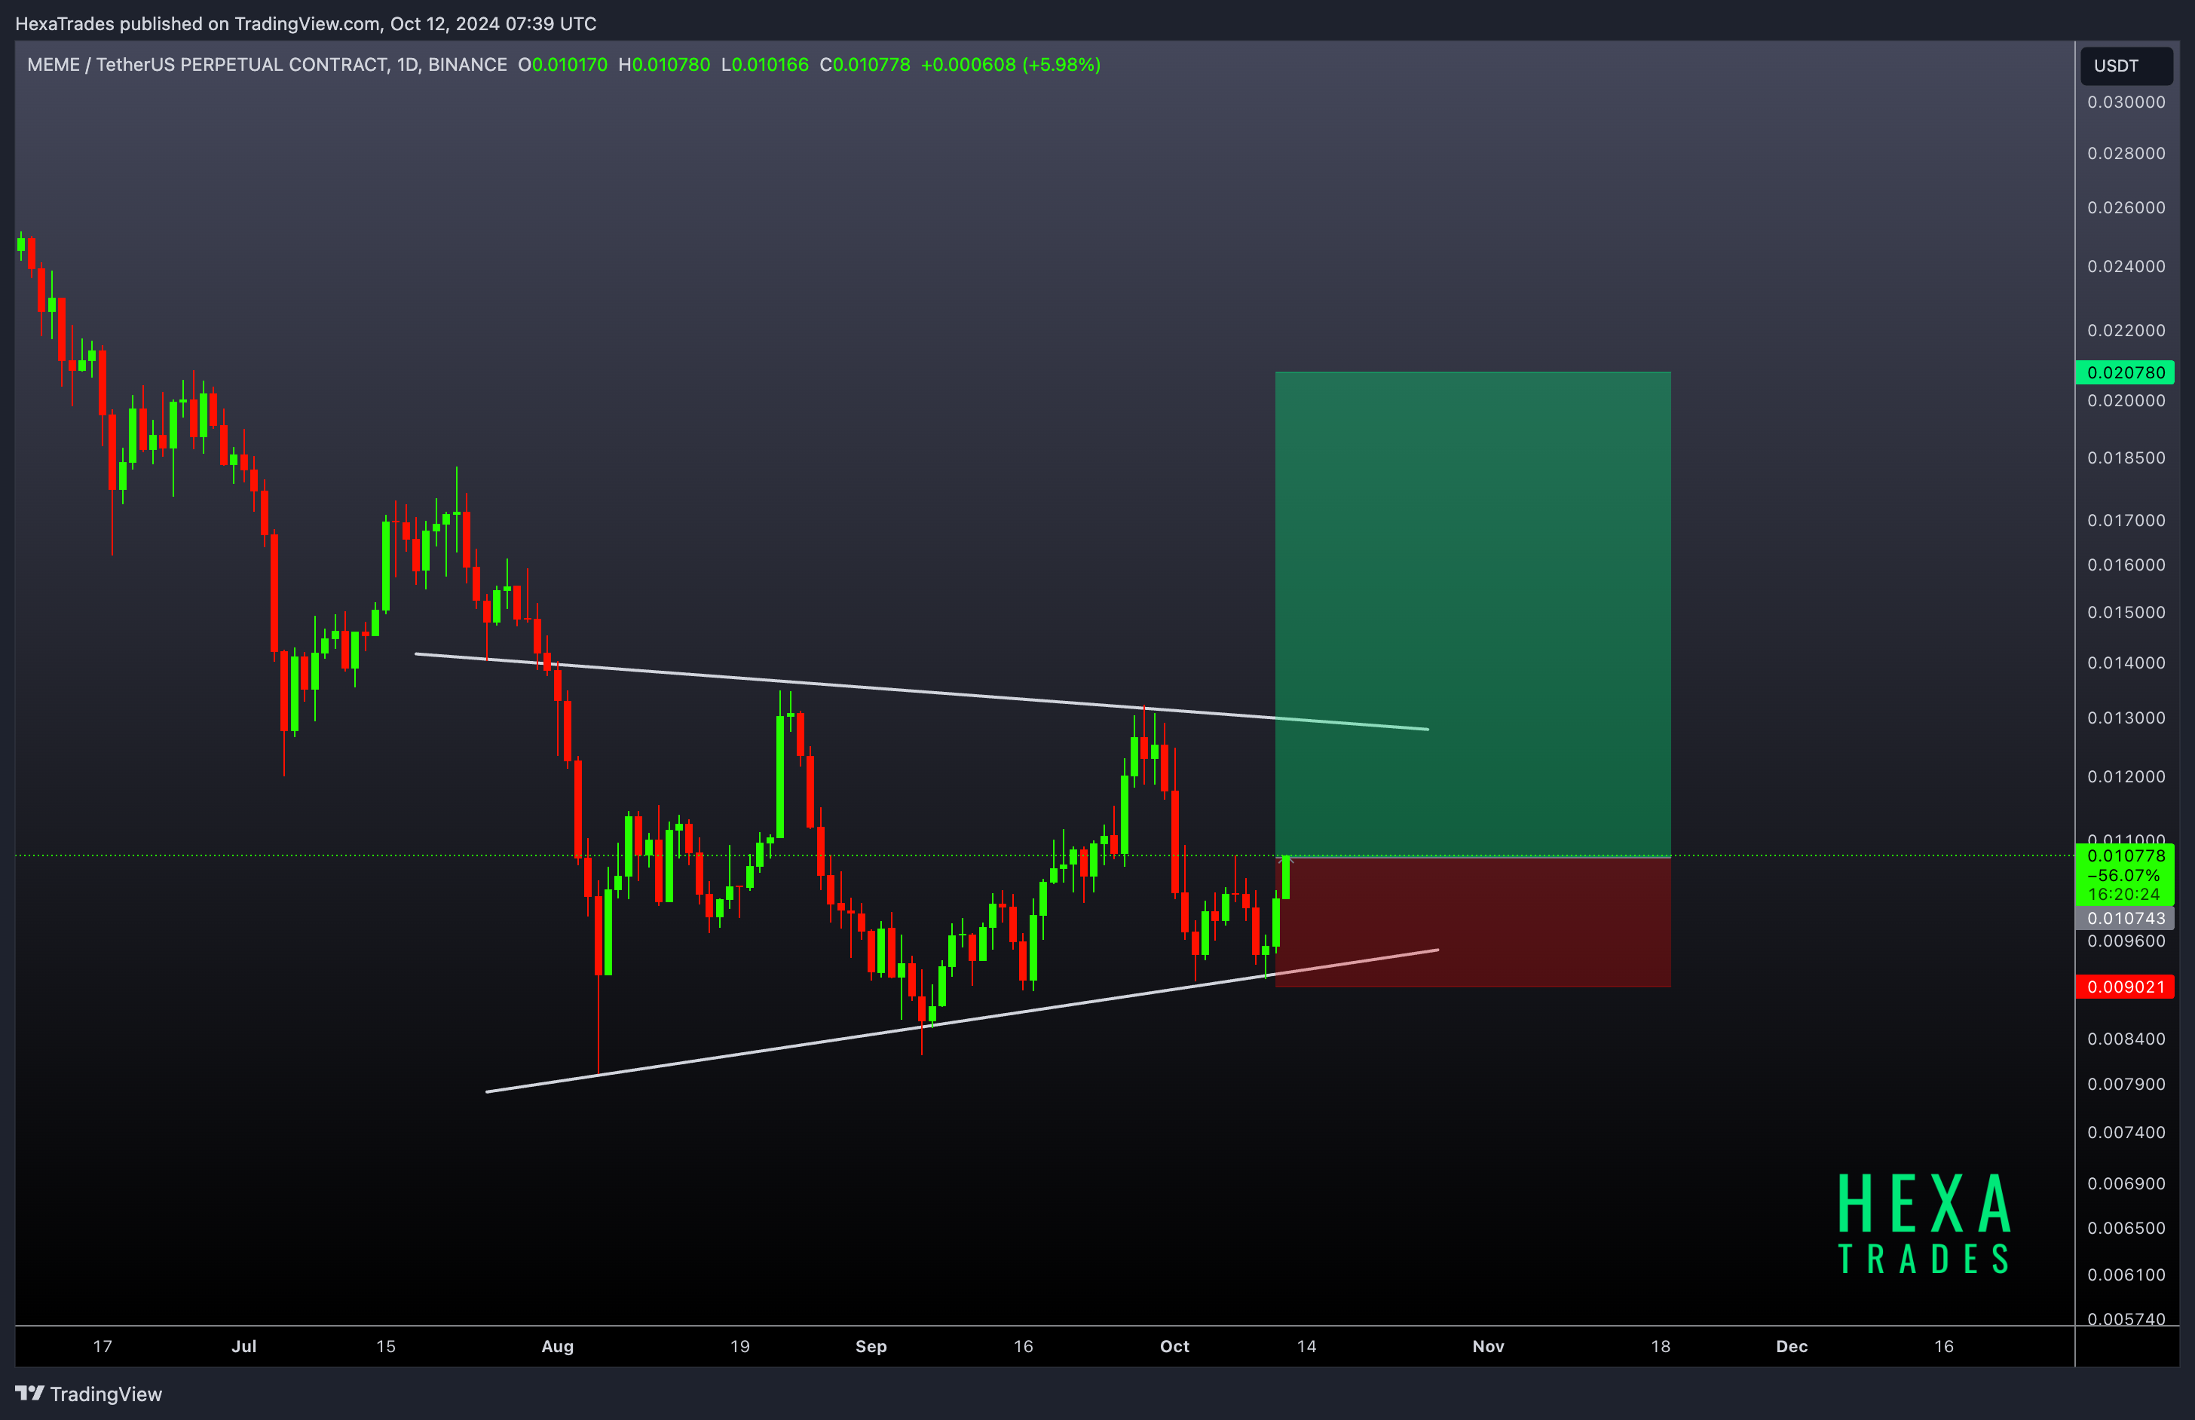The image size is (2195, 1420).
Task: Click the 0.024000 price axis value
Action: pyautogui.click(x=2126, y=267)
